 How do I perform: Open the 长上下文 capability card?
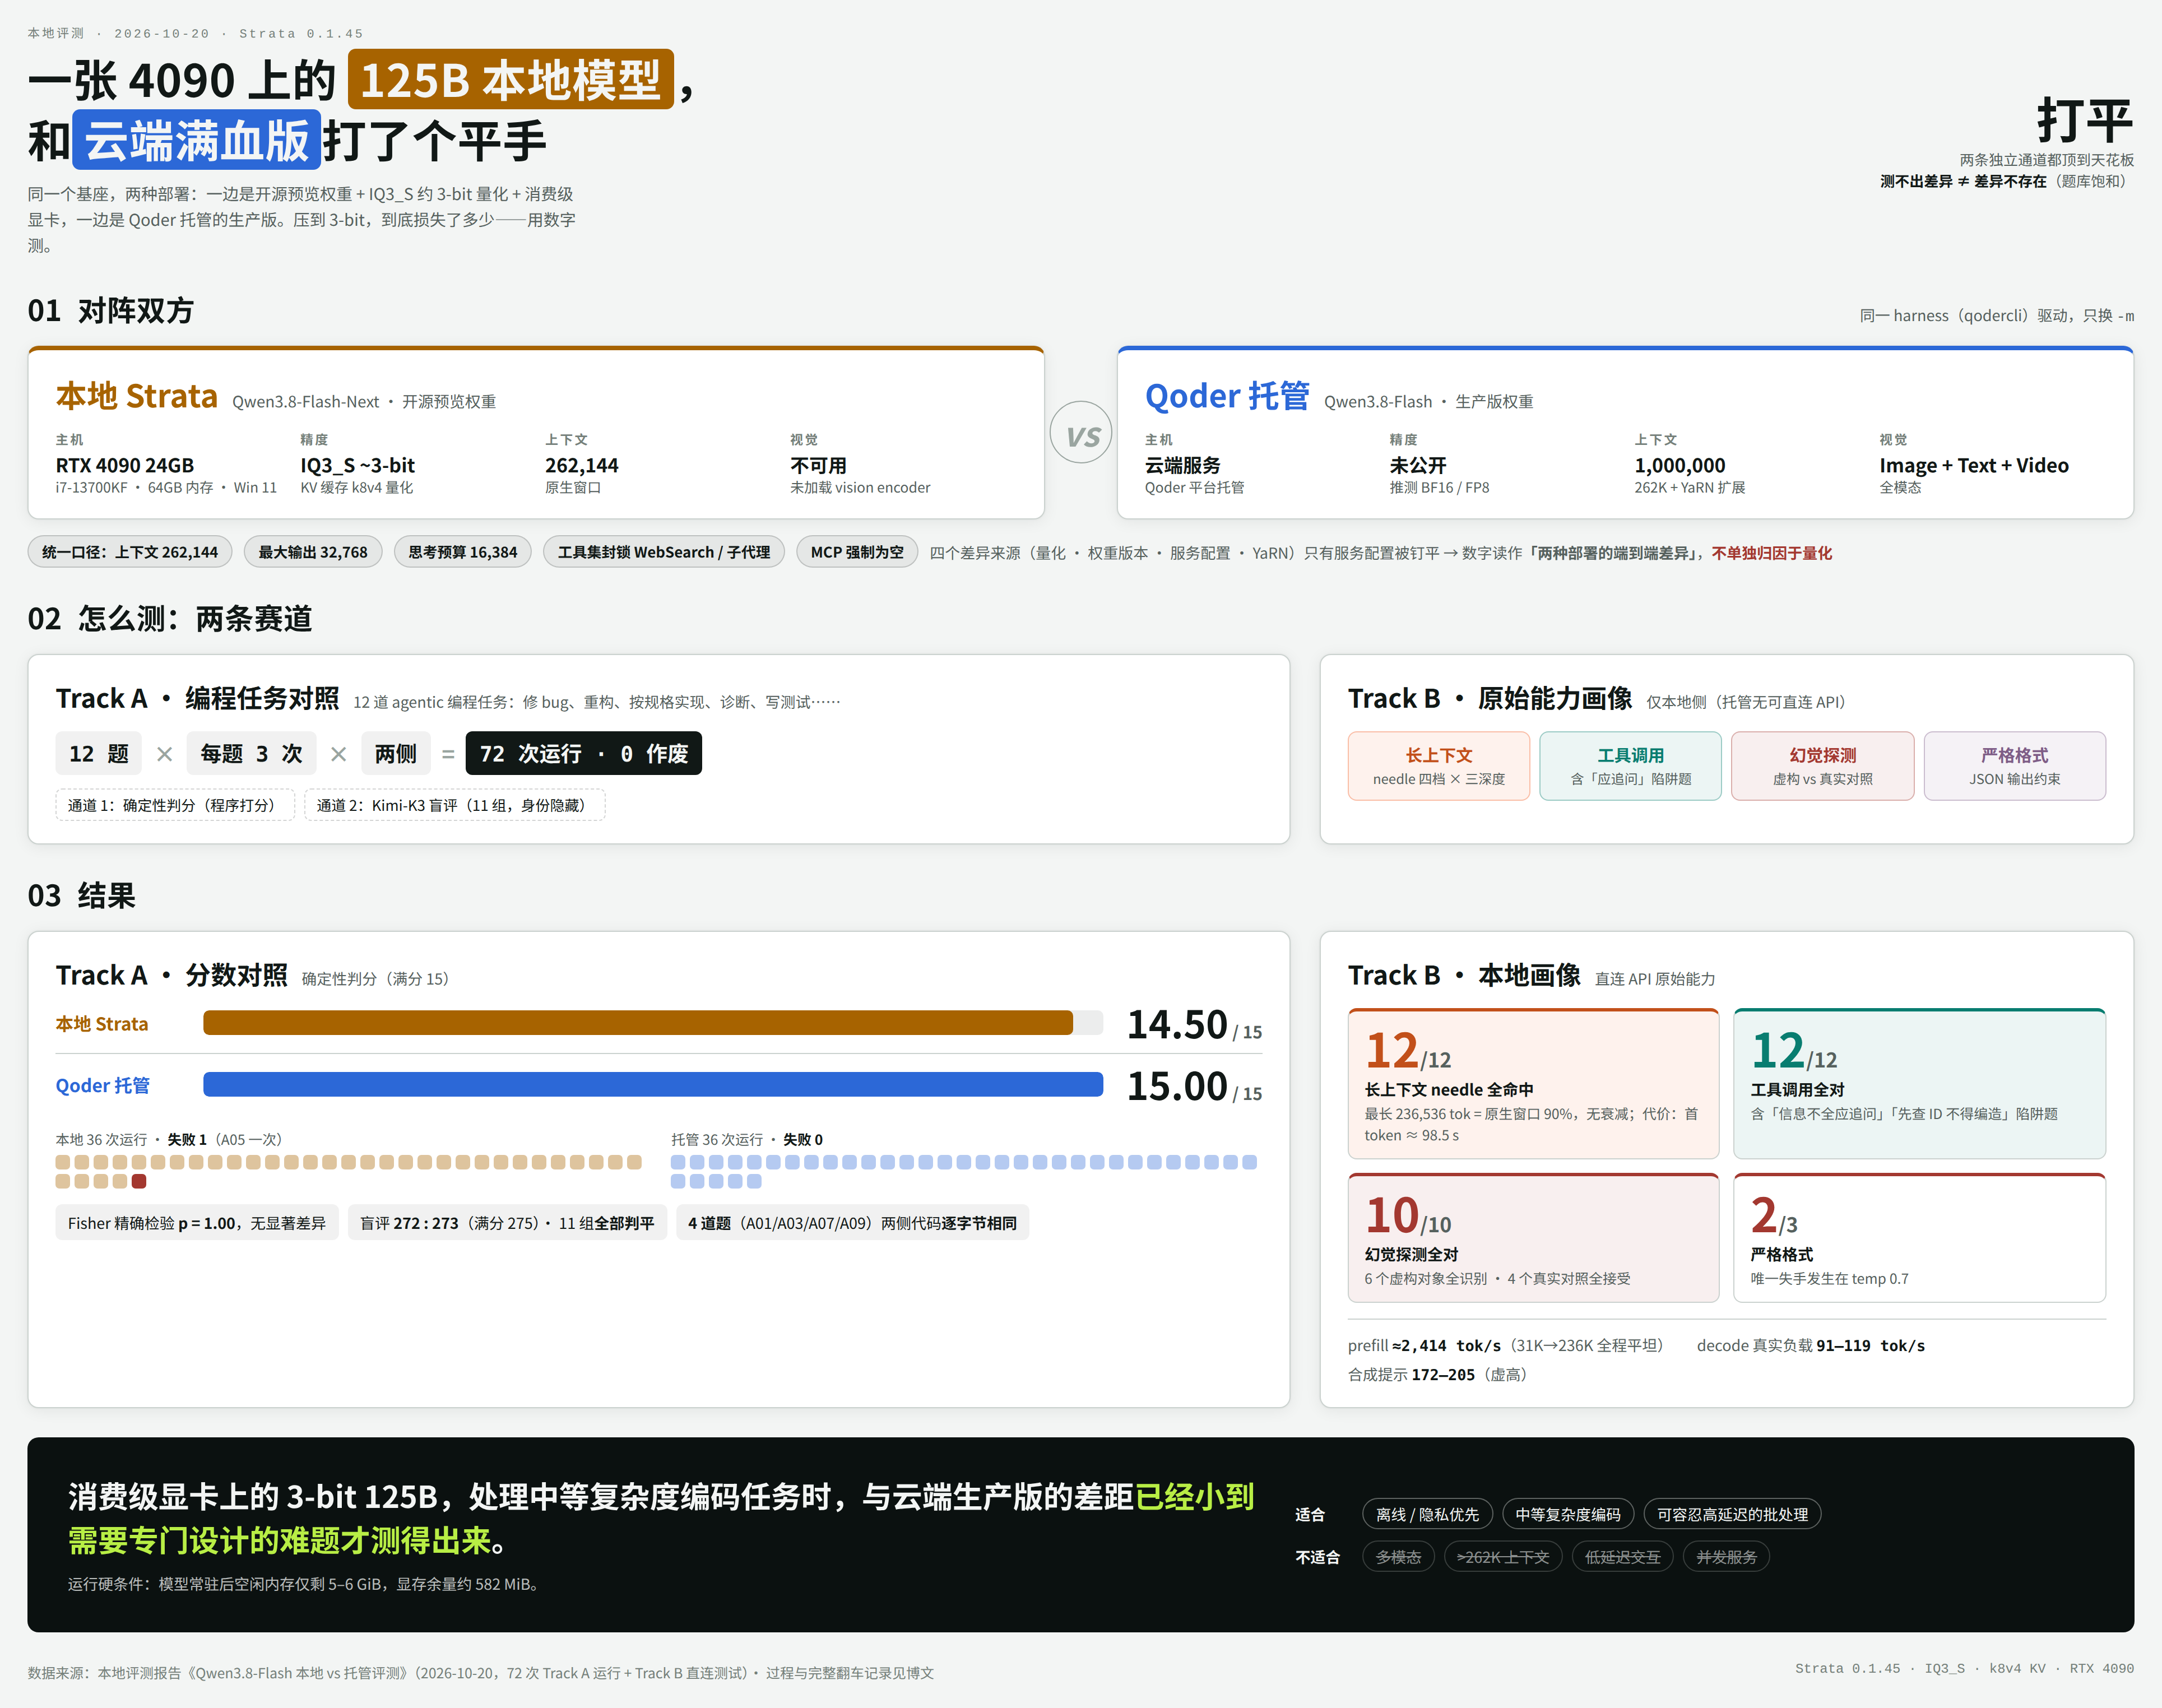(x=1439, y=766)
